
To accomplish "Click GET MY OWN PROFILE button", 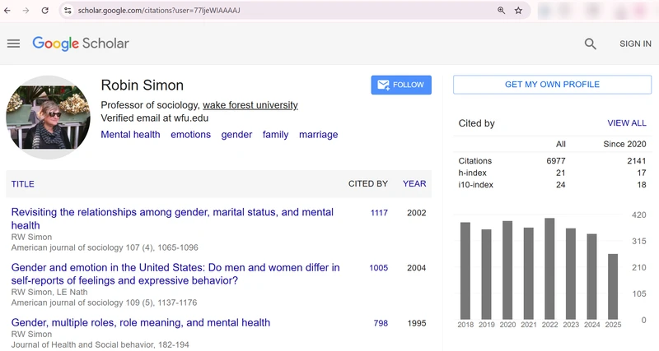I will (x=552, y=85).
